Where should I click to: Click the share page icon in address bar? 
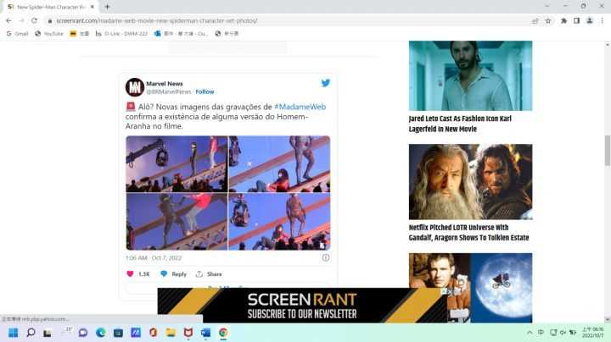(x=535, y=20)
